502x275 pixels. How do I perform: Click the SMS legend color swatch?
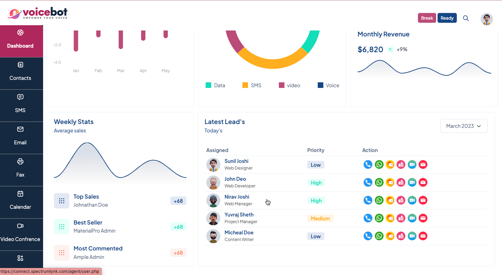tap(245, 85)
